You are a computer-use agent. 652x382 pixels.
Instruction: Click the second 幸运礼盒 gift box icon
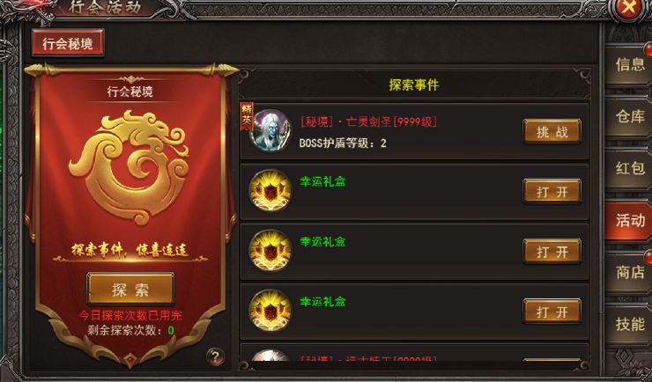(x=270, y=251)
